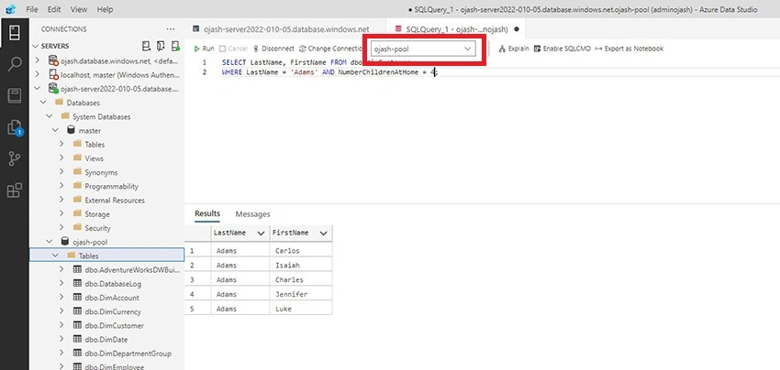The width and height of the screenshot is (780, 370).
Task: Enable SQLCMD mode
Action: click(563, 49)
